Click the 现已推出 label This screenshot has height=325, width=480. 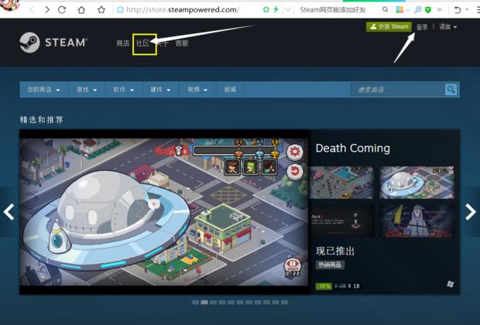(x=335, y=251)
